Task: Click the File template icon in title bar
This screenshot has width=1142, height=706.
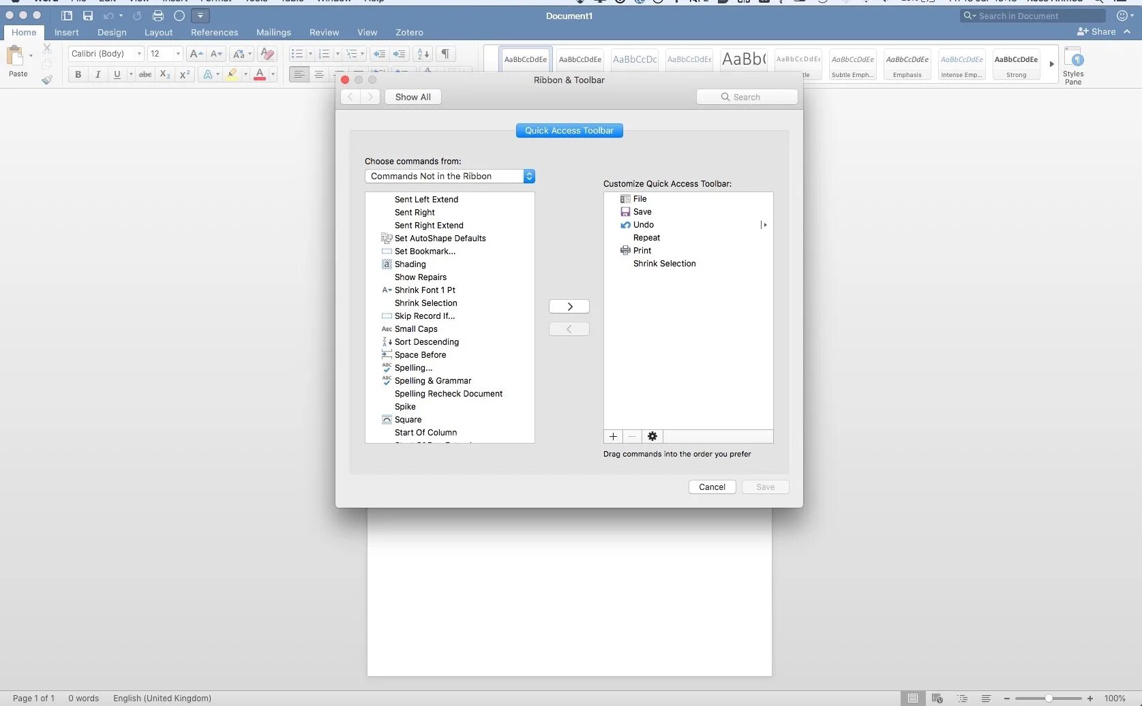Action: point(67,16)
